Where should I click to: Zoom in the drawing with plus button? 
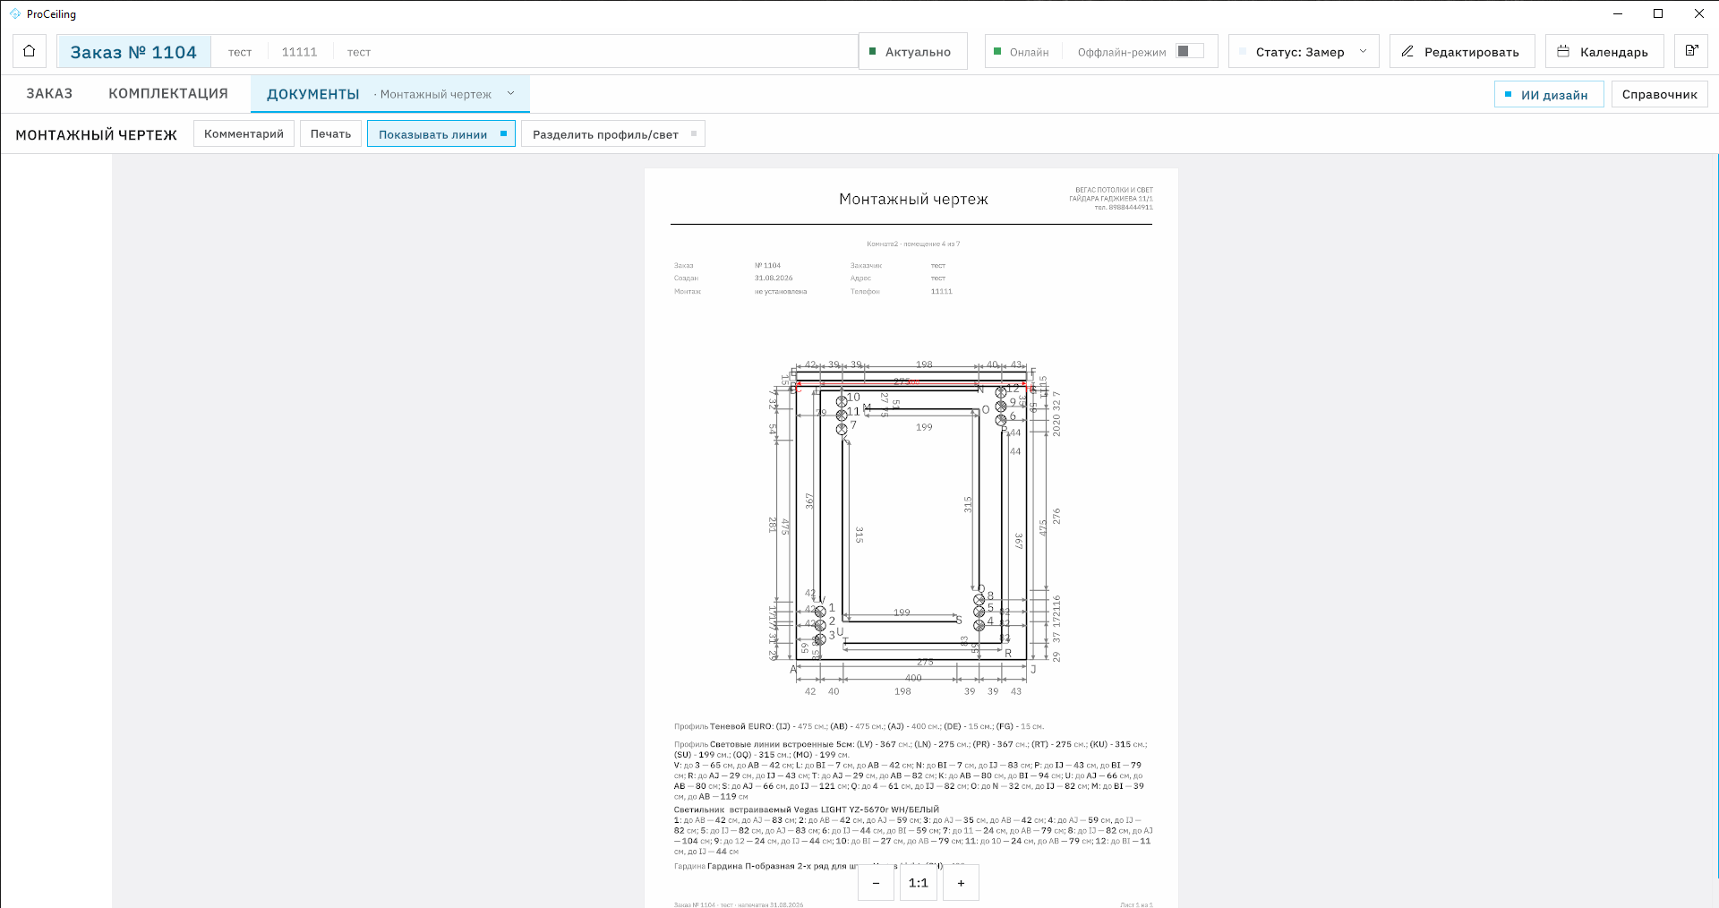(961, 882)
